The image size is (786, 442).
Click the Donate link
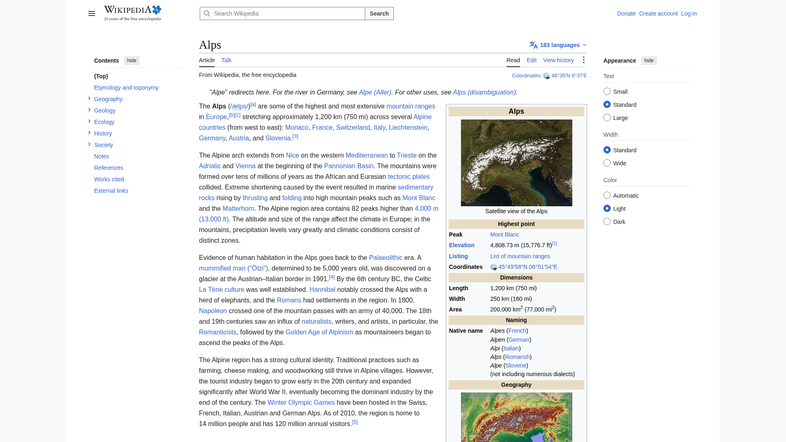point(626,14)
